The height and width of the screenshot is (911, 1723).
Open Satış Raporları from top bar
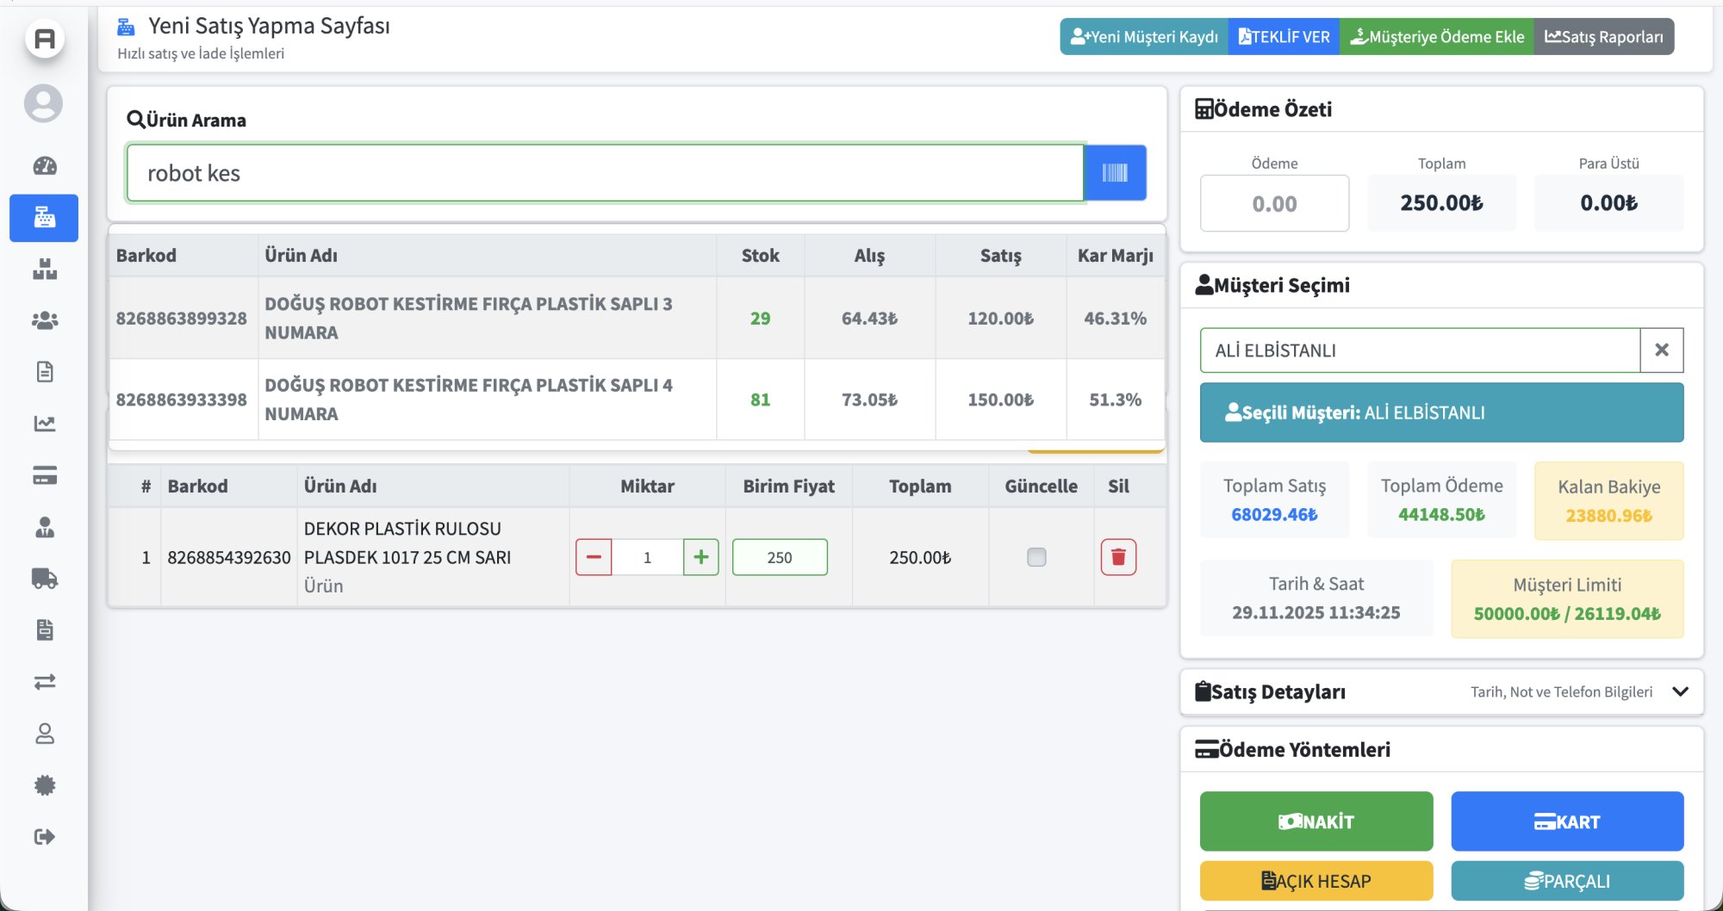tap(1603, 37)
